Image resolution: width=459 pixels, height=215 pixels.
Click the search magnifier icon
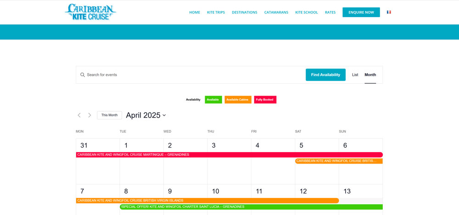pos(83,75)
